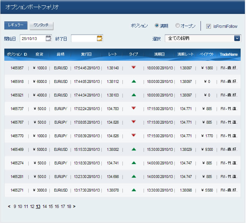
Task: Switch to the レギュラー tab
Action: coord(16,25)
